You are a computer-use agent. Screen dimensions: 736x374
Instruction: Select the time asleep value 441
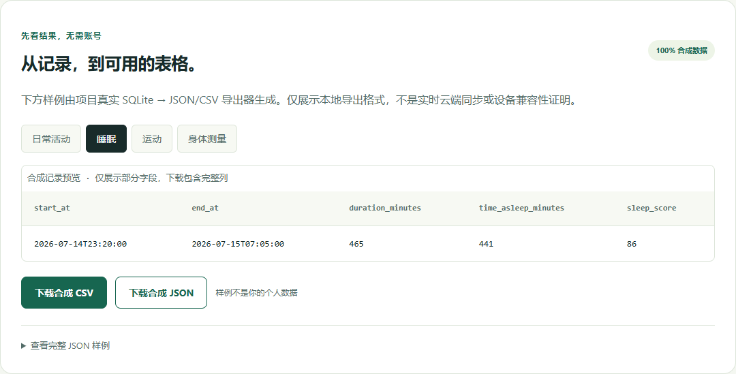click(x=486, y=244)
